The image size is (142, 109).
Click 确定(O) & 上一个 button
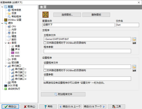[70, 106]
